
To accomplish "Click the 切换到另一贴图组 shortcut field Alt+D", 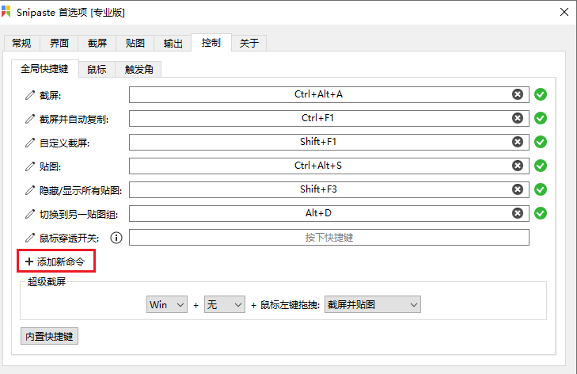I will point(329,213).
